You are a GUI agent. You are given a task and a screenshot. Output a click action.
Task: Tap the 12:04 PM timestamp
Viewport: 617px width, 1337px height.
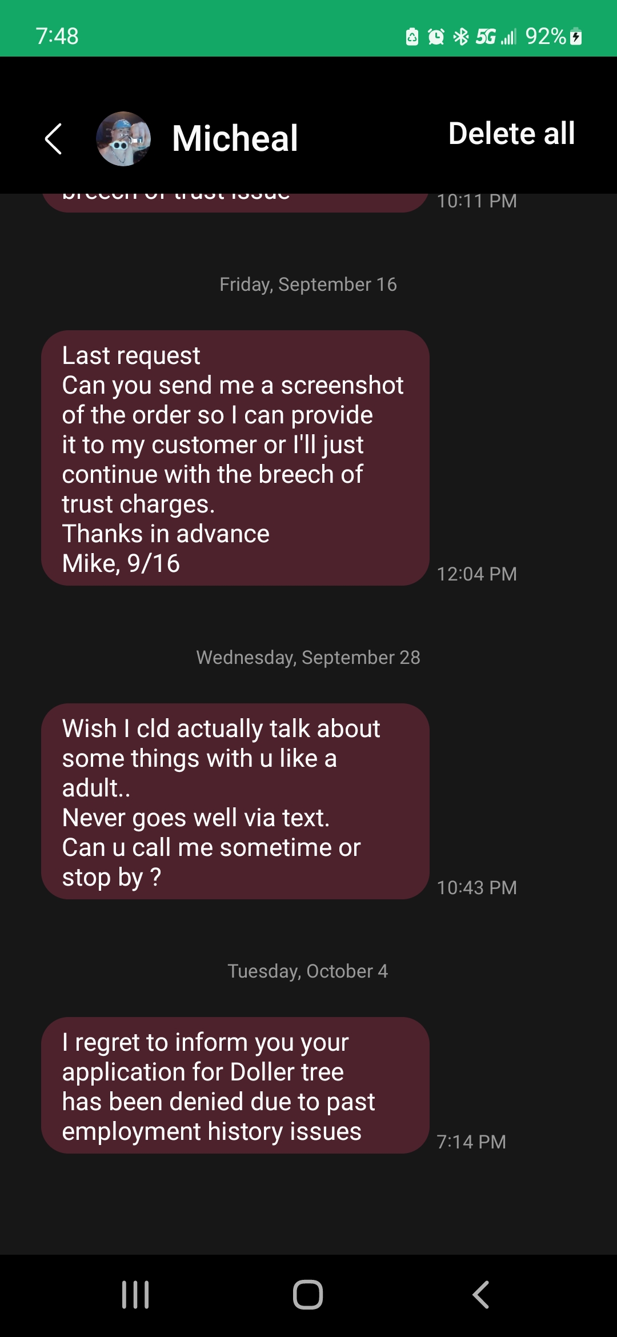coord(478,574)
